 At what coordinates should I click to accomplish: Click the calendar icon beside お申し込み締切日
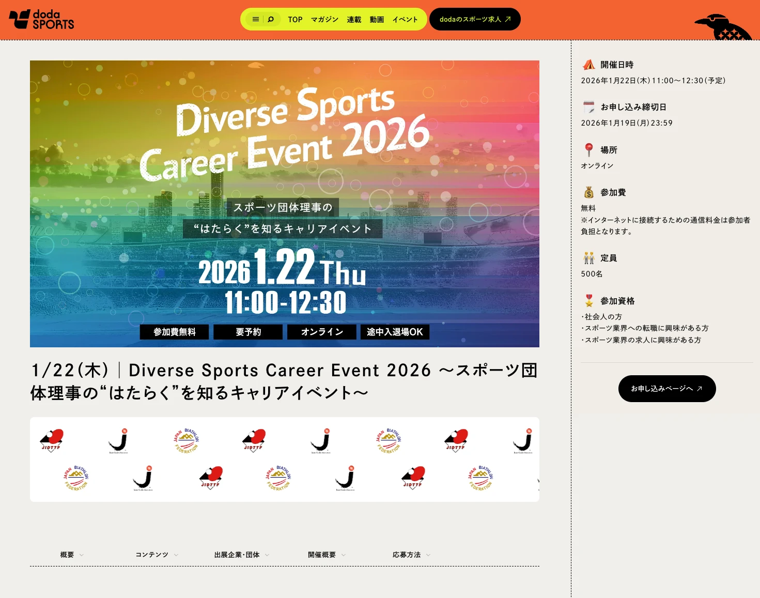(x=588, y=107)
